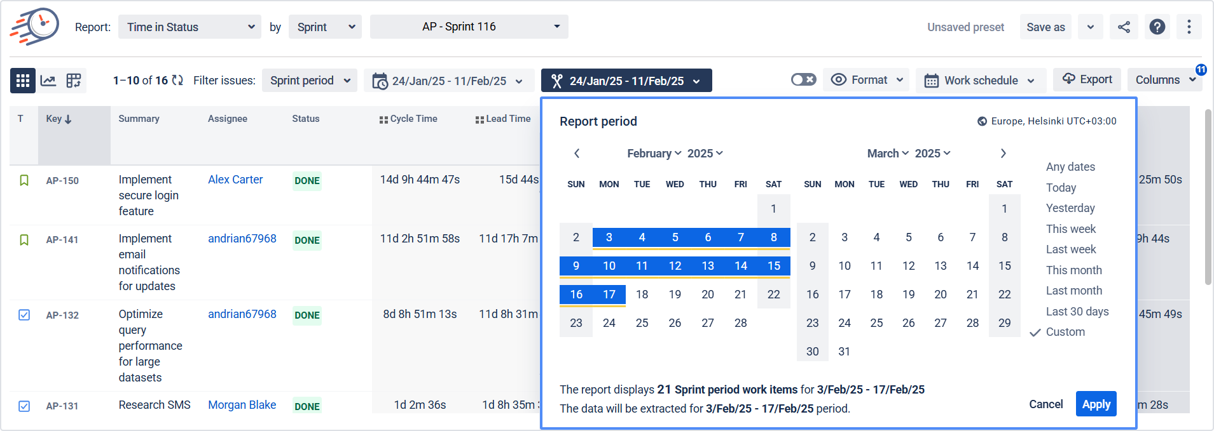Switch to grid table view
The width and height of the screenshot is (1214, 431).
coord(23,81)
